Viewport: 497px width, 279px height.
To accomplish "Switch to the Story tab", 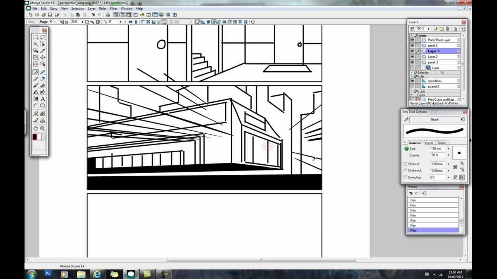I will click(x=31, y=22).
